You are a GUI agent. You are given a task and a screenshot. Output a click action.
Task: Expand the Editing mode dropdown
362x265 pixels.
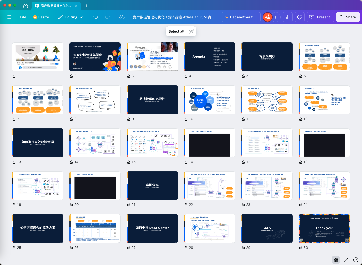point(70,17)
